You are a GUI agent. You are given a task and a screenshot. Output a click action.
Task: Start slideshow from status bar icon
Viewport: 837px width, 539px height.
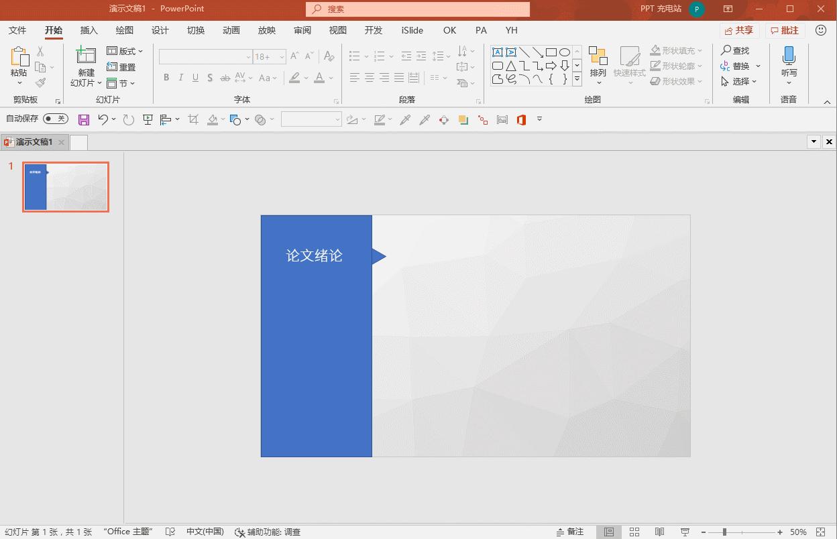(685, 532)
